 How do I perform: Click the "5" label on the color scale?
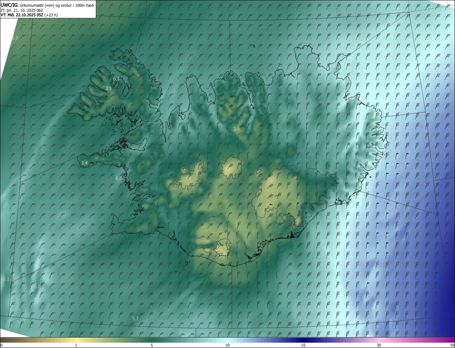coord(152,345)
